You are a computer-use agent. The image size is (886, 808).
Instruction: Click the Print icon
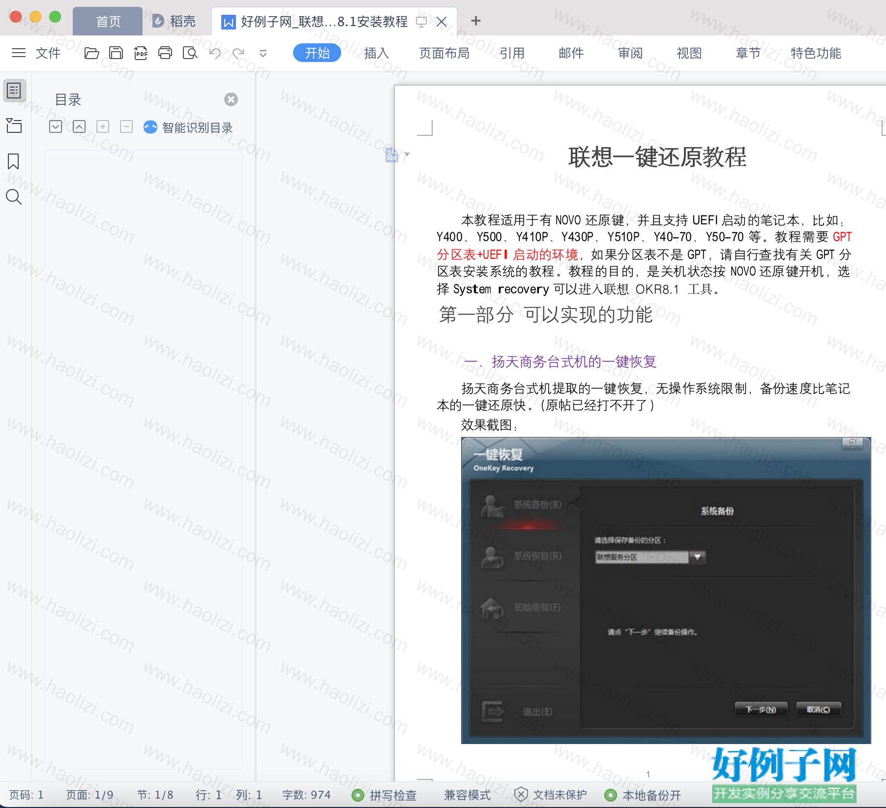(165, 53)
